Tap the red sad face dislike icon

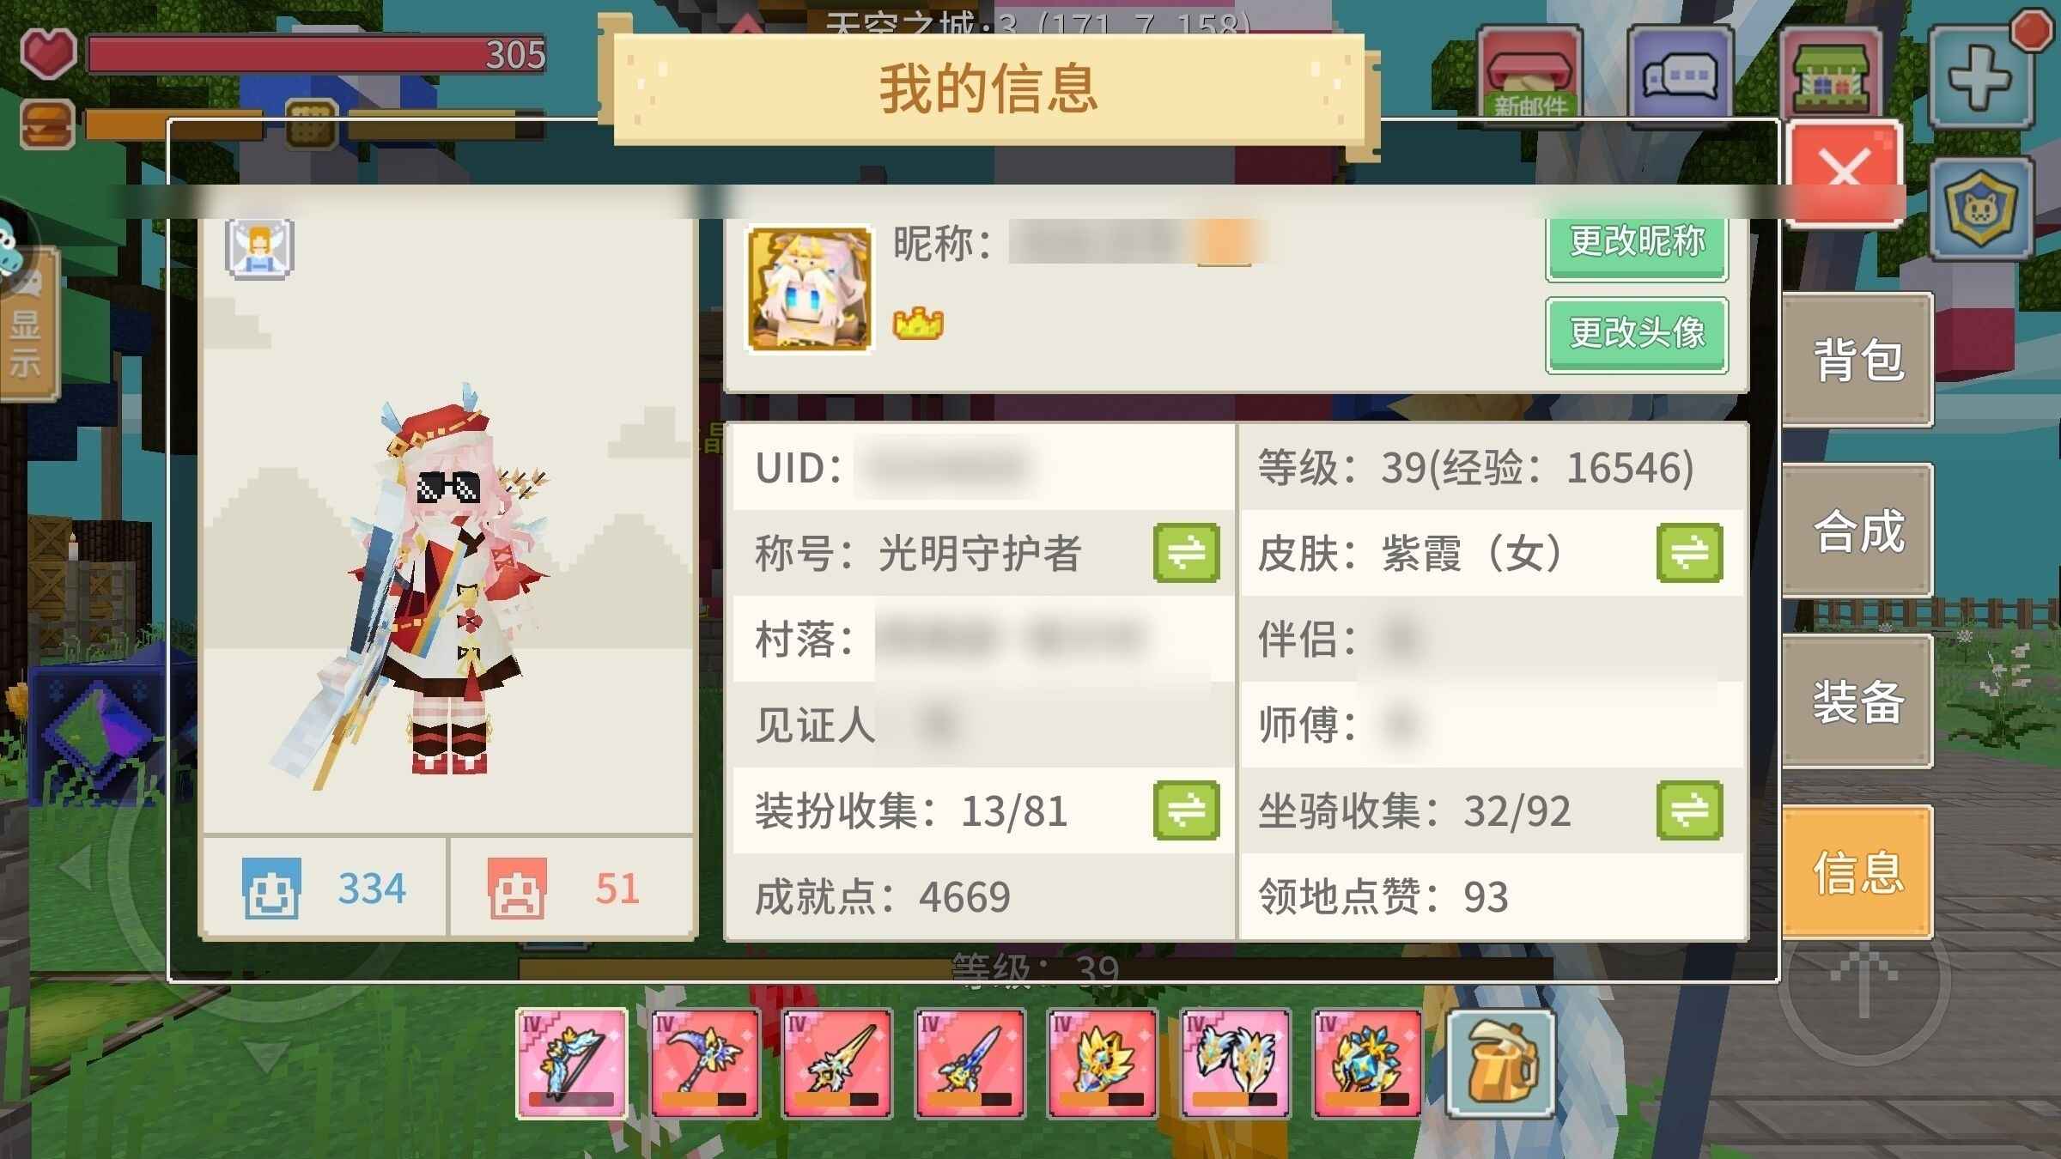pyautogui.click(x=517, y=888)
